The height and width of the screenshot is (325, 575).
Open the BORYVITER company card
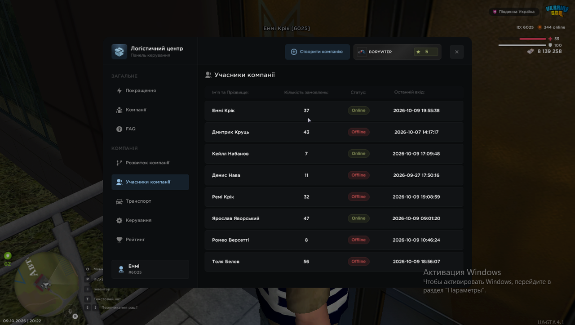pos(397,52)
